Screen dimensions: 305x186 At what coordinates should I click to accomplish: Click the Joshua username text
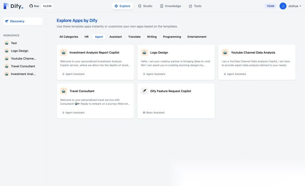[x=293, y=6]
